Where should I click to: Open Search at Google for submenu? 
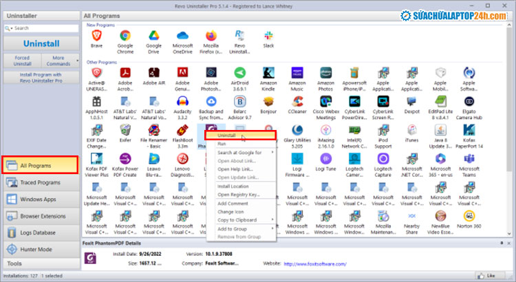[241, 153]
